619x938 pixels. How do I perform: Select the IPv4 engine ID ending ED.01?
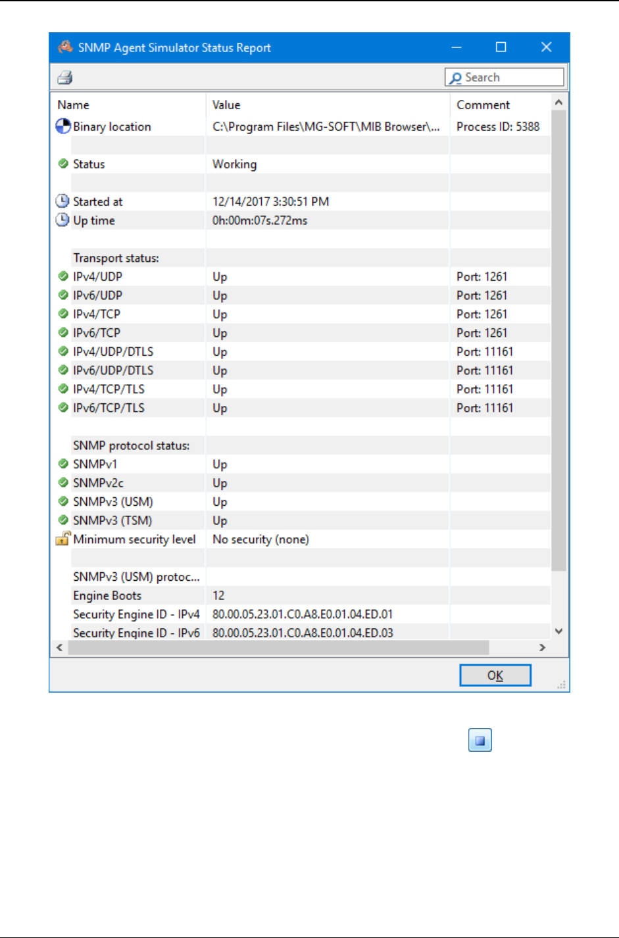[x=303, y=614]
